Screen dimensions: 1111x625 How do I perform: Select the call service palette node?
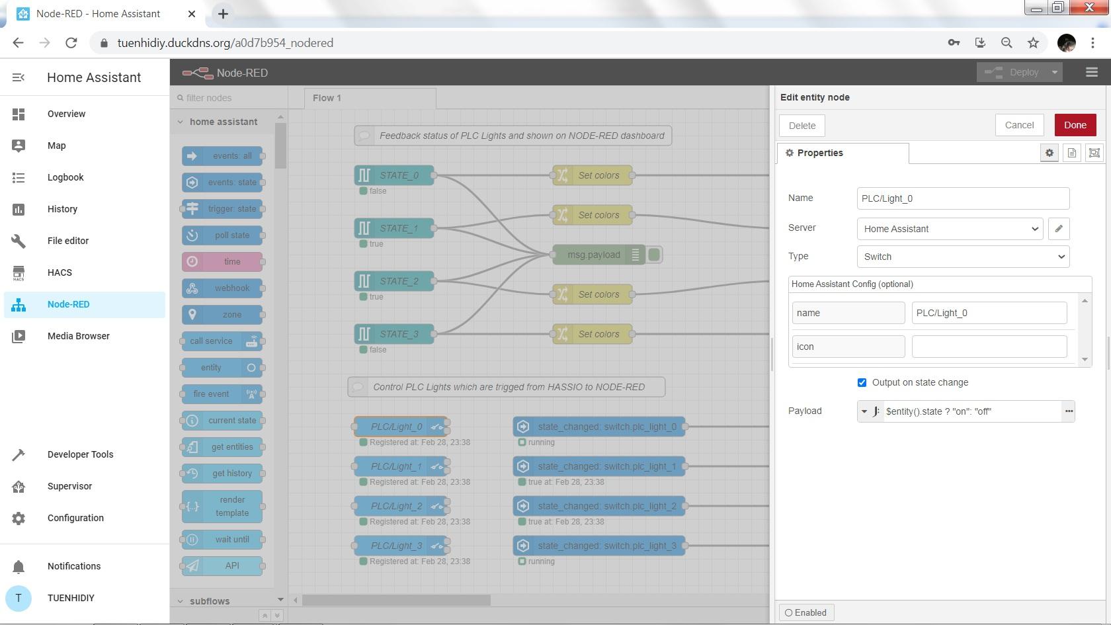click(x=222, y=341)
